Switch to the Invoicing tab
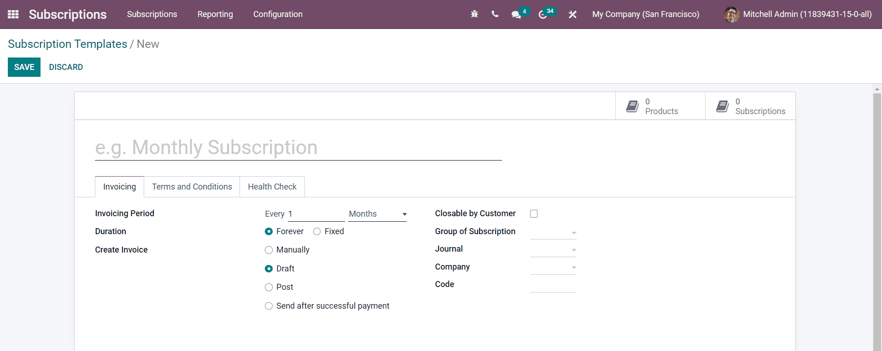Image resolution: width=882 pixels, height=351 pixels. (120, 187)
